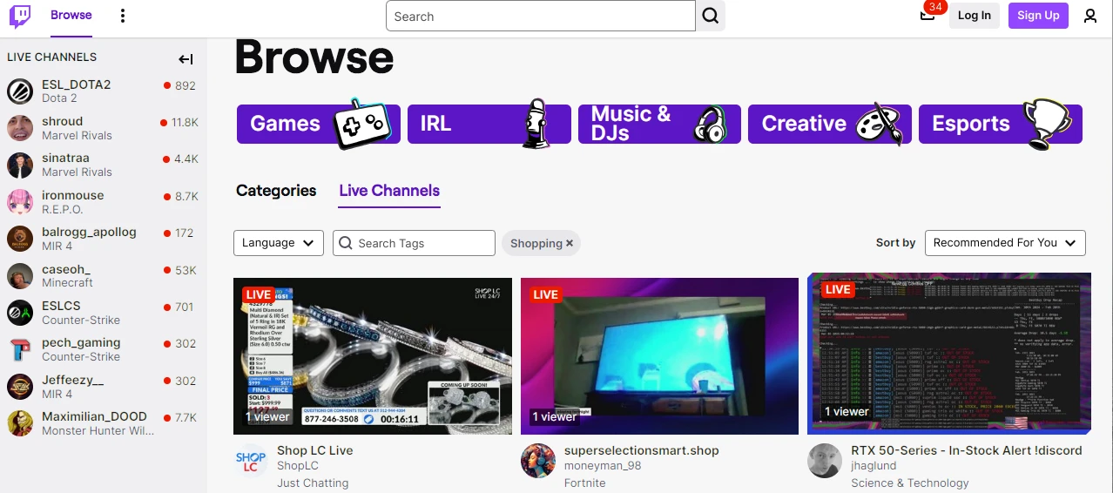The width and height of the screenshot is (1113, 493).
Task: Focus the top Search field
Action: pyautogui.click(x=541, y=16)
